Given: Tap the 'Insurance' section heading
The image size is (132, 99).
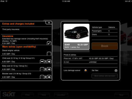Looking at the screenshot, I should point(8,36).
